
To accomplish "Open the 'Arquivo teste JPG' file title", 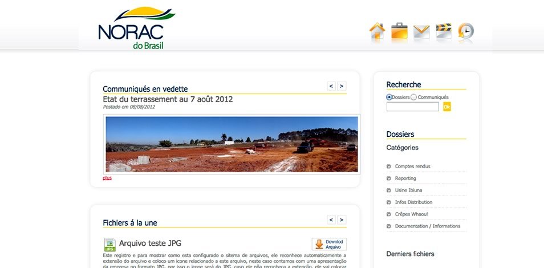I will click(x=150, y=243).
